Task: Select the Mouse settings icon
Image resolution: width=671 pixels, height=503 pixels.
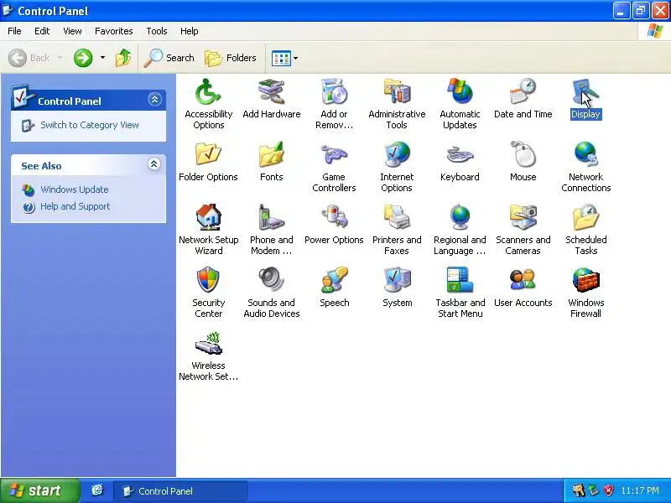Action: [523, 154]
